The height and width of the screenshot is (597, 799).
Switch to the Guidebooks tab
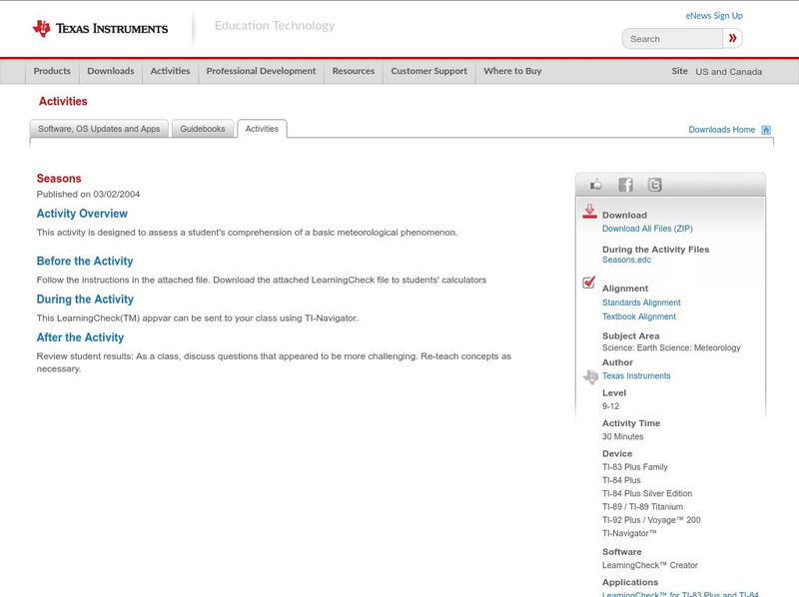pyautogui.click(x=202, y=128)
